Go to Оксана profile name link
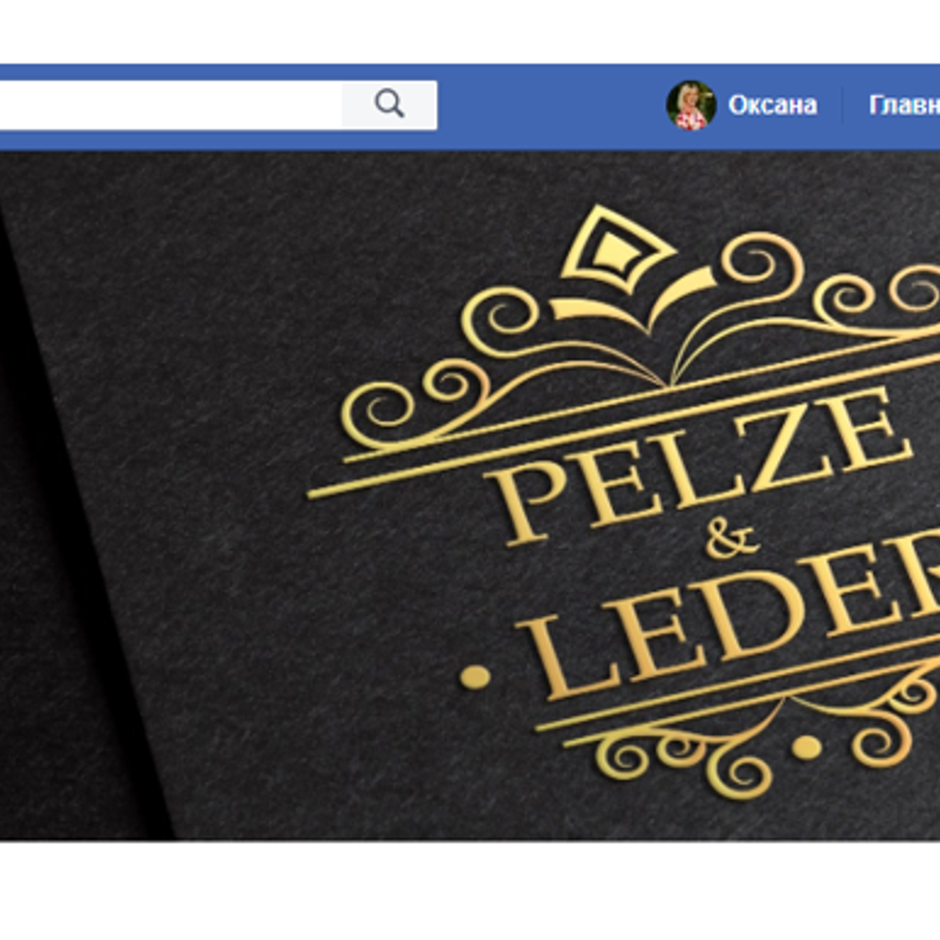This screenshot has width=940, height=940. (x=773, y=105)
